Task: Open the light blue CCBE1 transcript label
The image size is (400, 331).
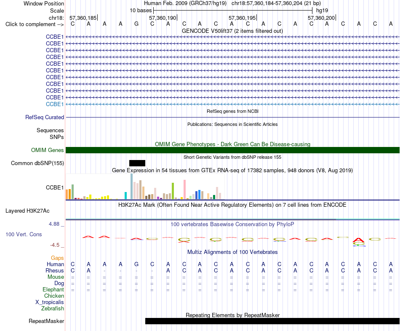Action: click(55, 104)
